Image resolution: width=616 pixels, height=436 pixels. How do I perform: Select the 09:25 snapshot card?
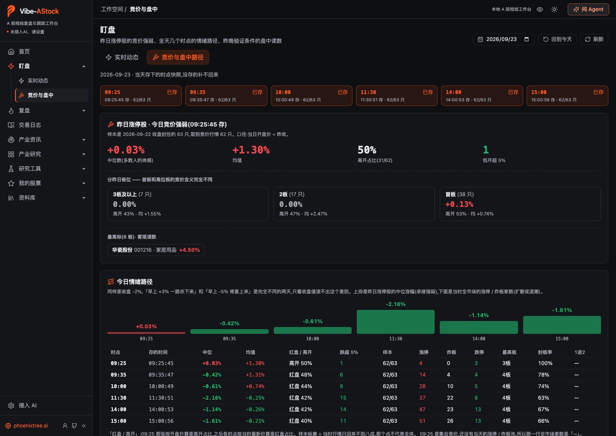point(141,96)
